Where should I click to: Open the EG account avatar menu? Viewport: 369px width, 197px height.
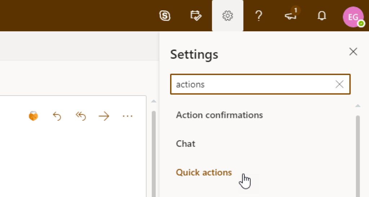point(353,17)
